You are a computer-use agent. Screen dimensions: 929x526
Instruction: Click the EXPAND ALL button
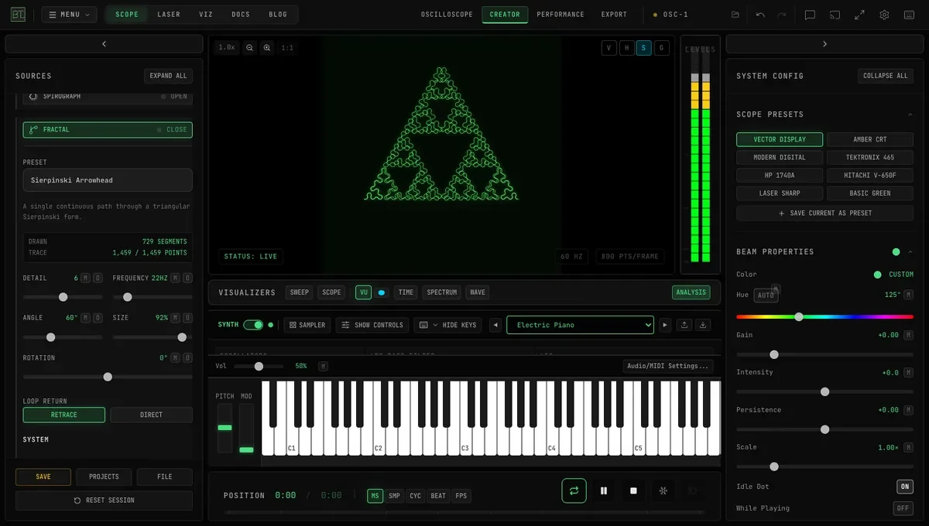click(168, 76)
